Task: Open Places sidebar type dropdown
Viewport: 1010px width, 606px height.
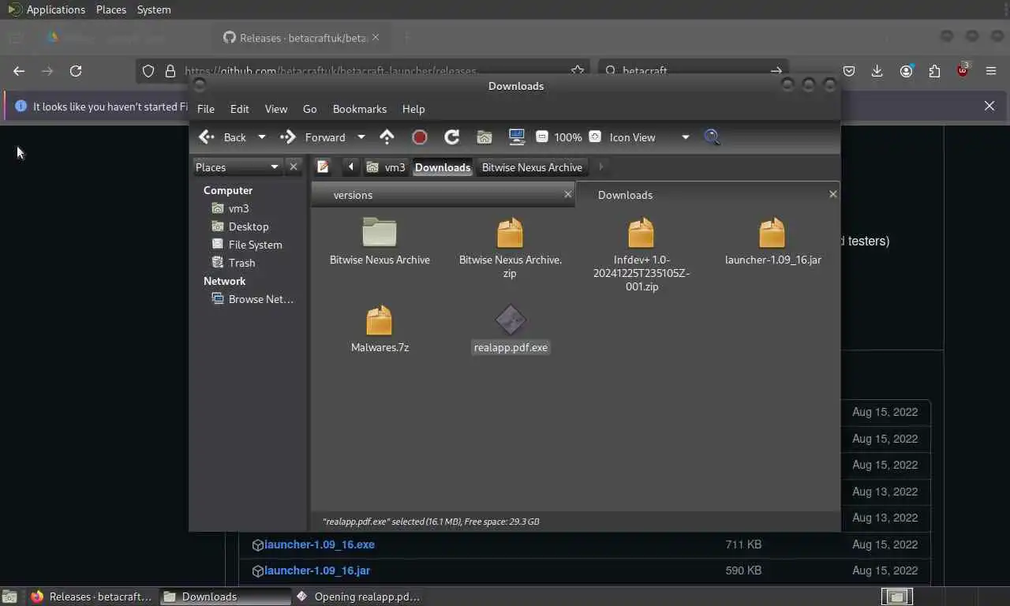Action: 238,166
